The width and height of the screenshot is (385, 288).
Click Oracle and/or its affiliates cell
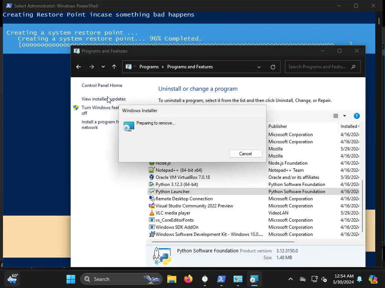point(294,177)
